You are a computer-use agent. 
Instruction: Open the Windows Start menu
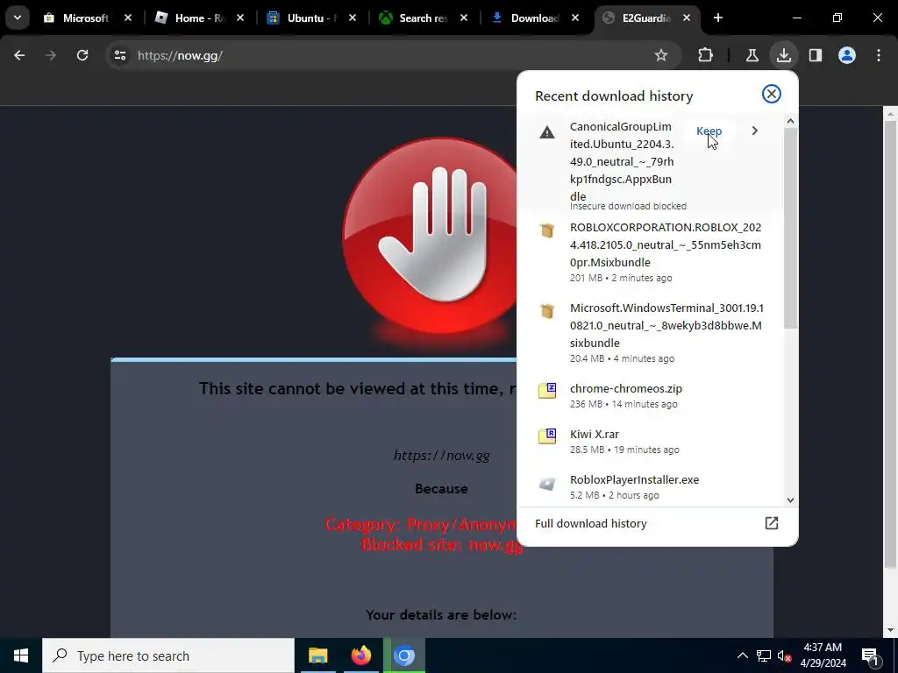(x=21, y=655)
